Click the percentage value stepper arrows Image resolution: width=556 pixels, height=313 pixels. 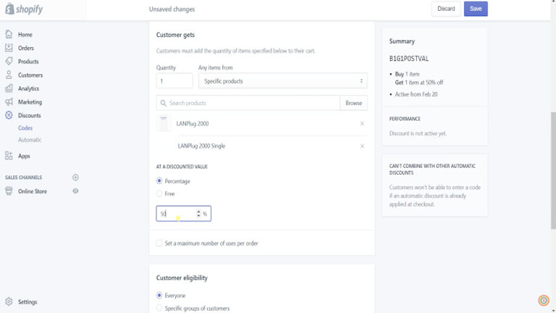[x=198, y=214]
